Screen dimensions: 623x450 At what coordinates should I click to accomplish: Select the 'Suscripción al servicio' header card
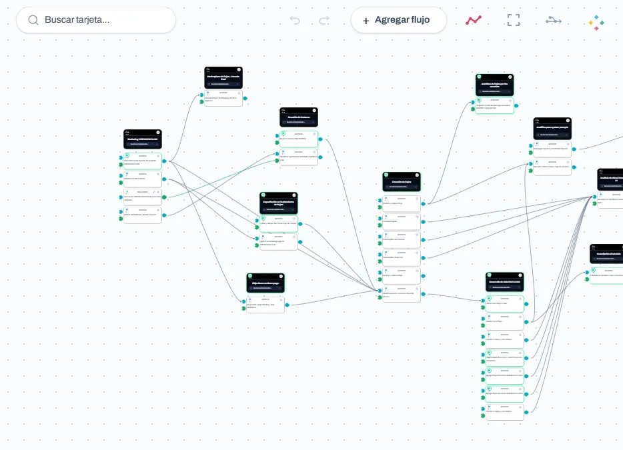pos(607,254)
